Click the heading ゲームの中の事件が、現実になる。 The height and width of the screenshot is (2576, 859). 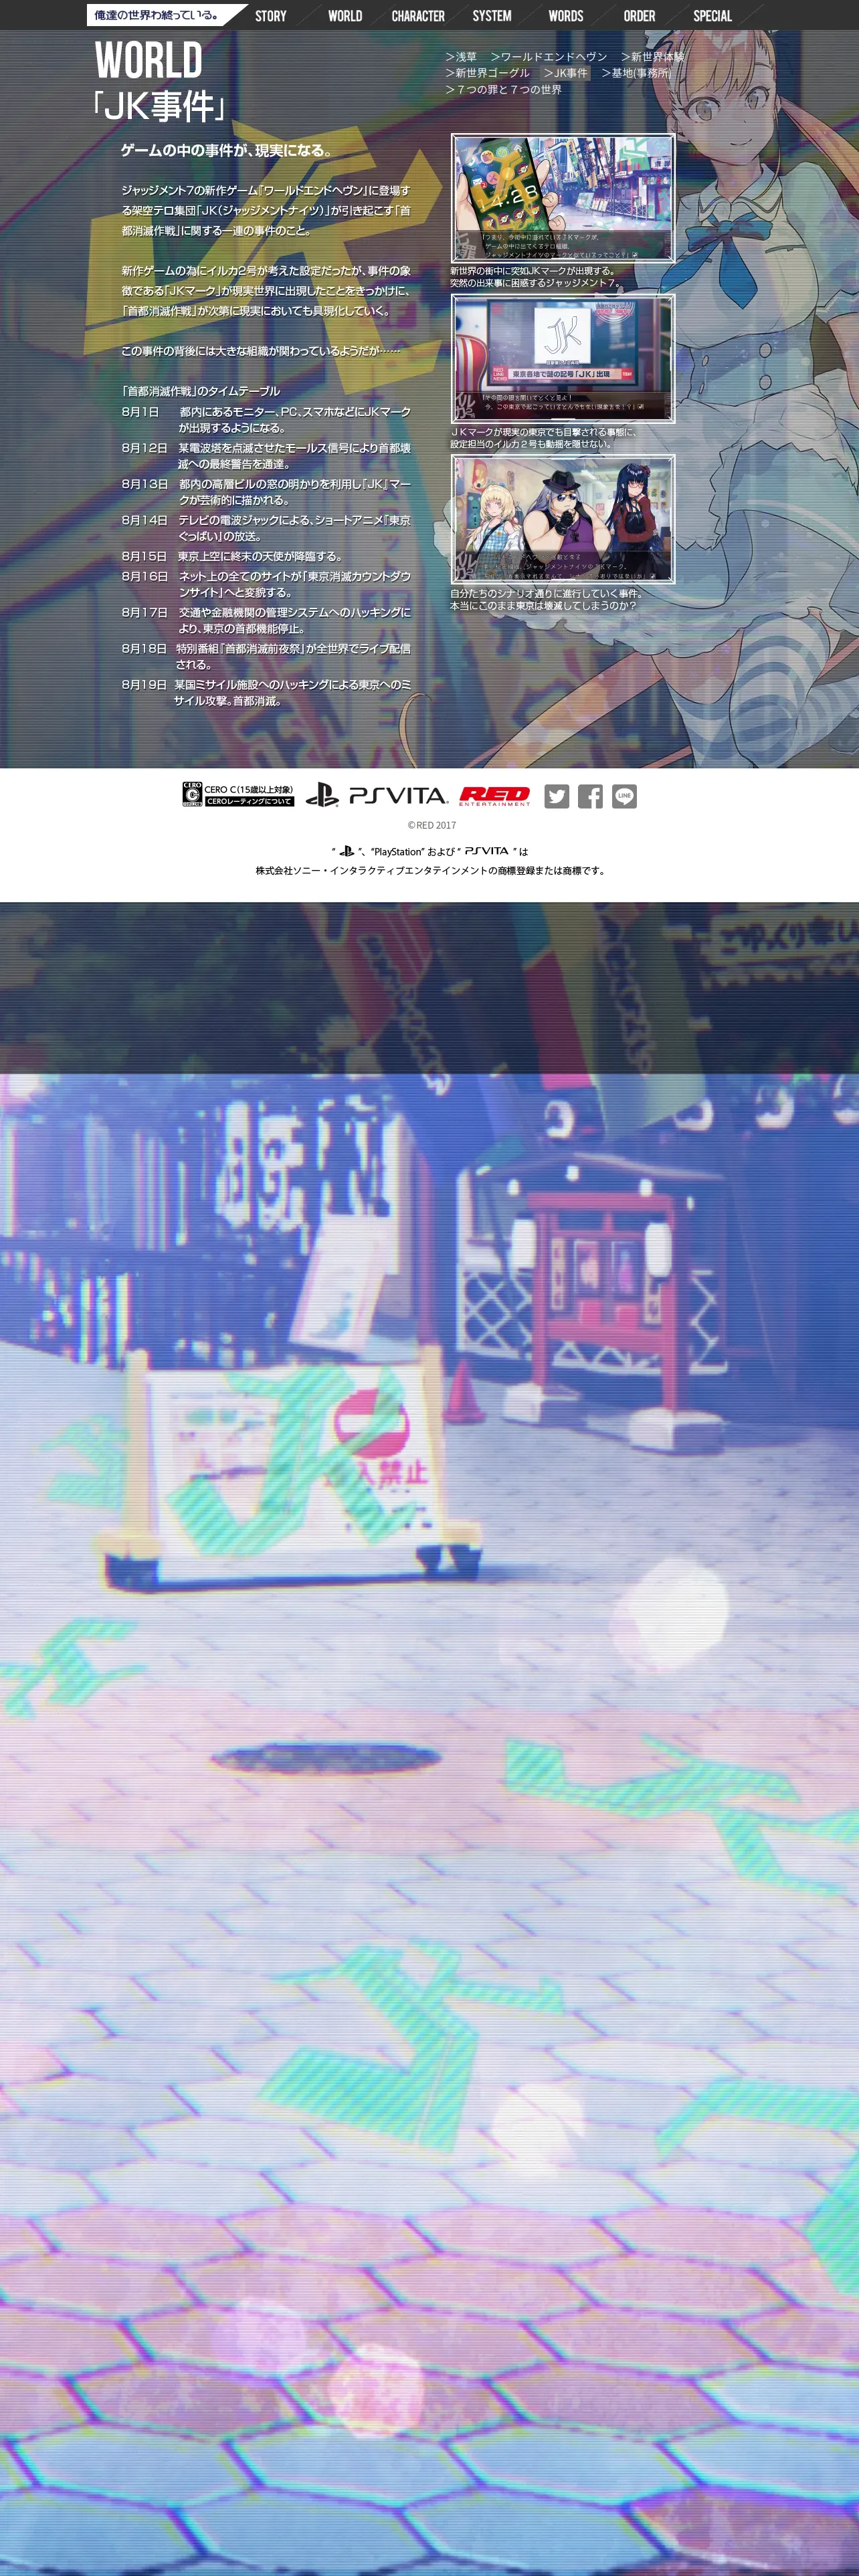coord(226,150)
